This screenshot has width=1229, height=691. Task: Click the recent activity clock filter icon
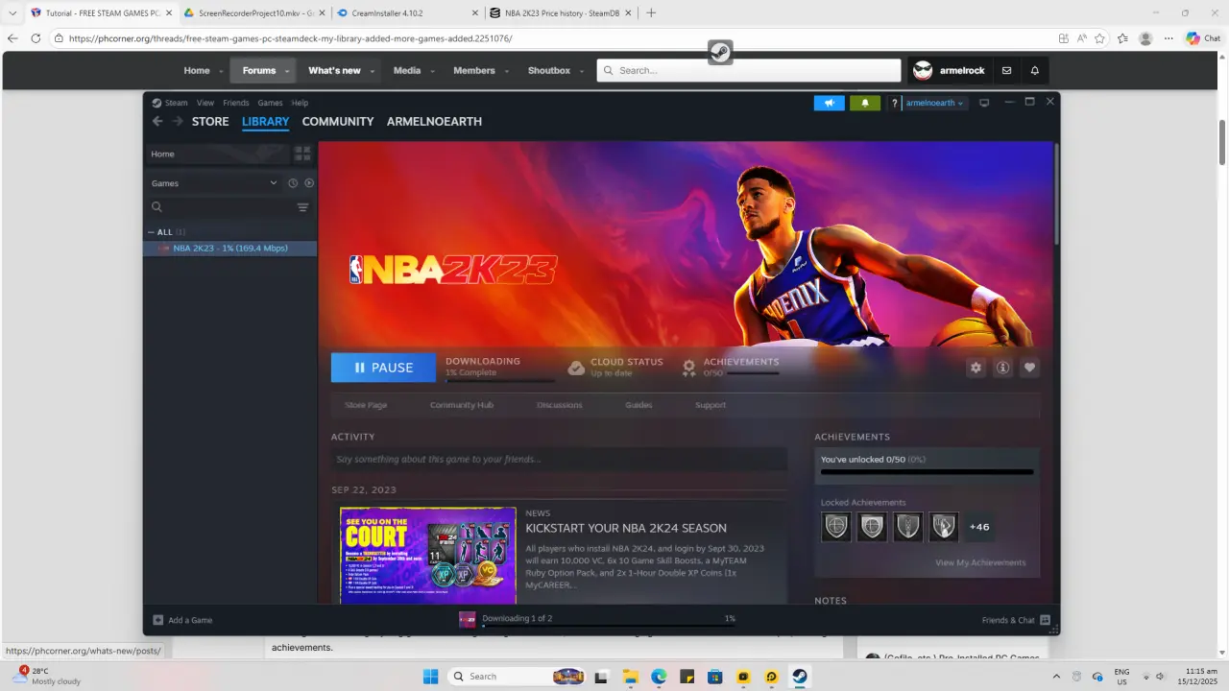point(293,183)
